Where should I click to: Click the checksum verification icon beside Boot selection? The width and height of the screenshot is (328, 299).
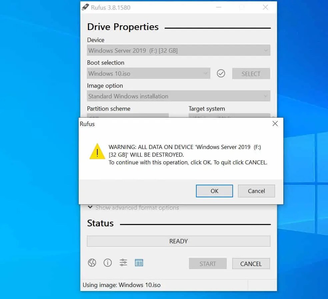[x=221, y=73]
